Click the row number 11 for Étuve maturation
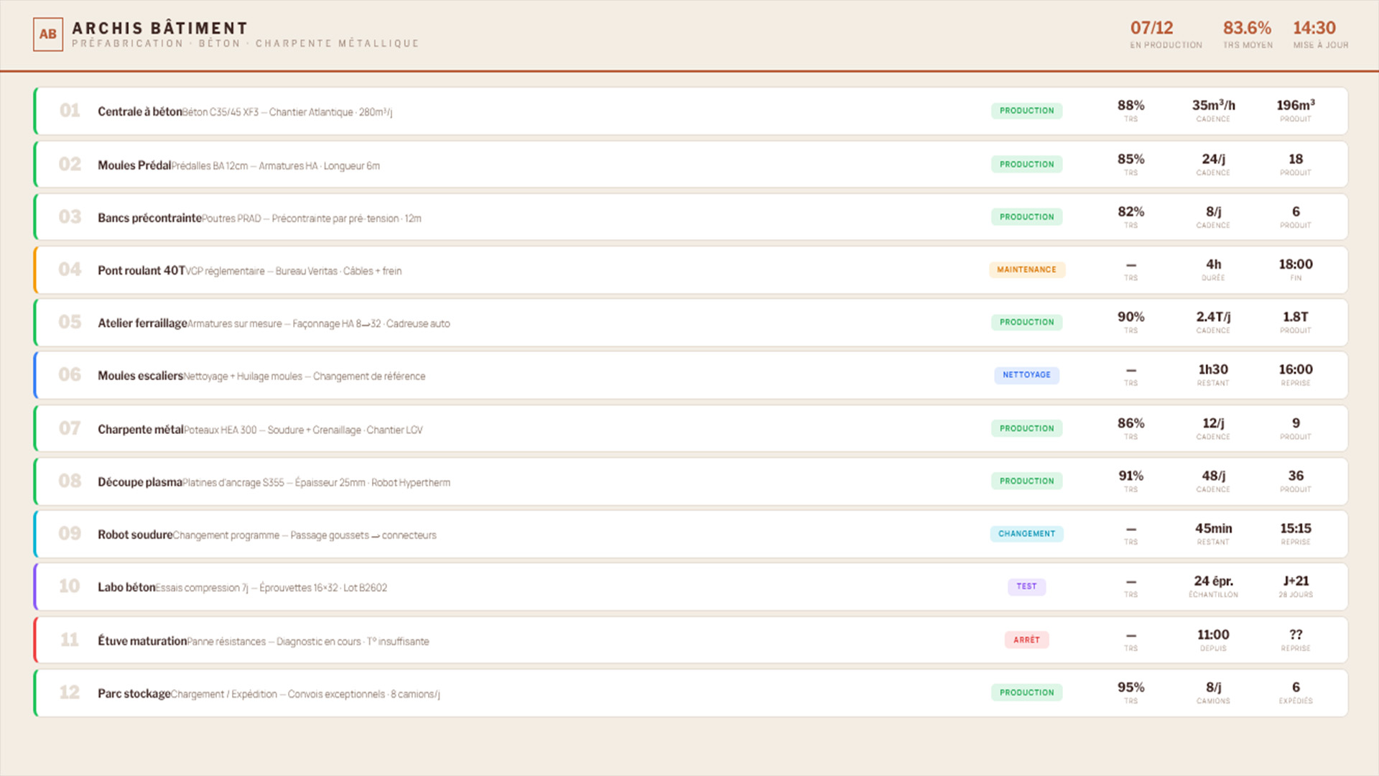 [70, 639]
